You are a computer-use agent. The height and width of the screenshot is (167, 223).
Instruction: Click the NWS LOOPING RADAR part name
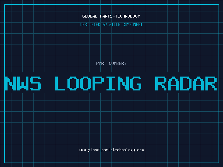pos(111,83)
